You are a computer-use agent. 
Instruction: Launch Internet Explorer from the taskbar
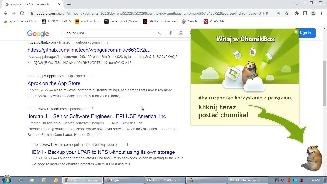[x=21, y=180]
